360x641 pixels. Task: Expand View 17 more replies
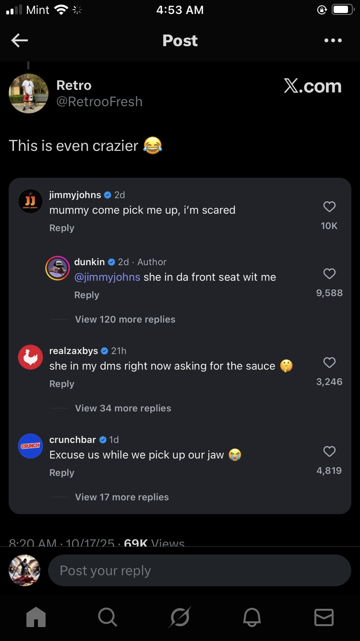coord(122,497)
